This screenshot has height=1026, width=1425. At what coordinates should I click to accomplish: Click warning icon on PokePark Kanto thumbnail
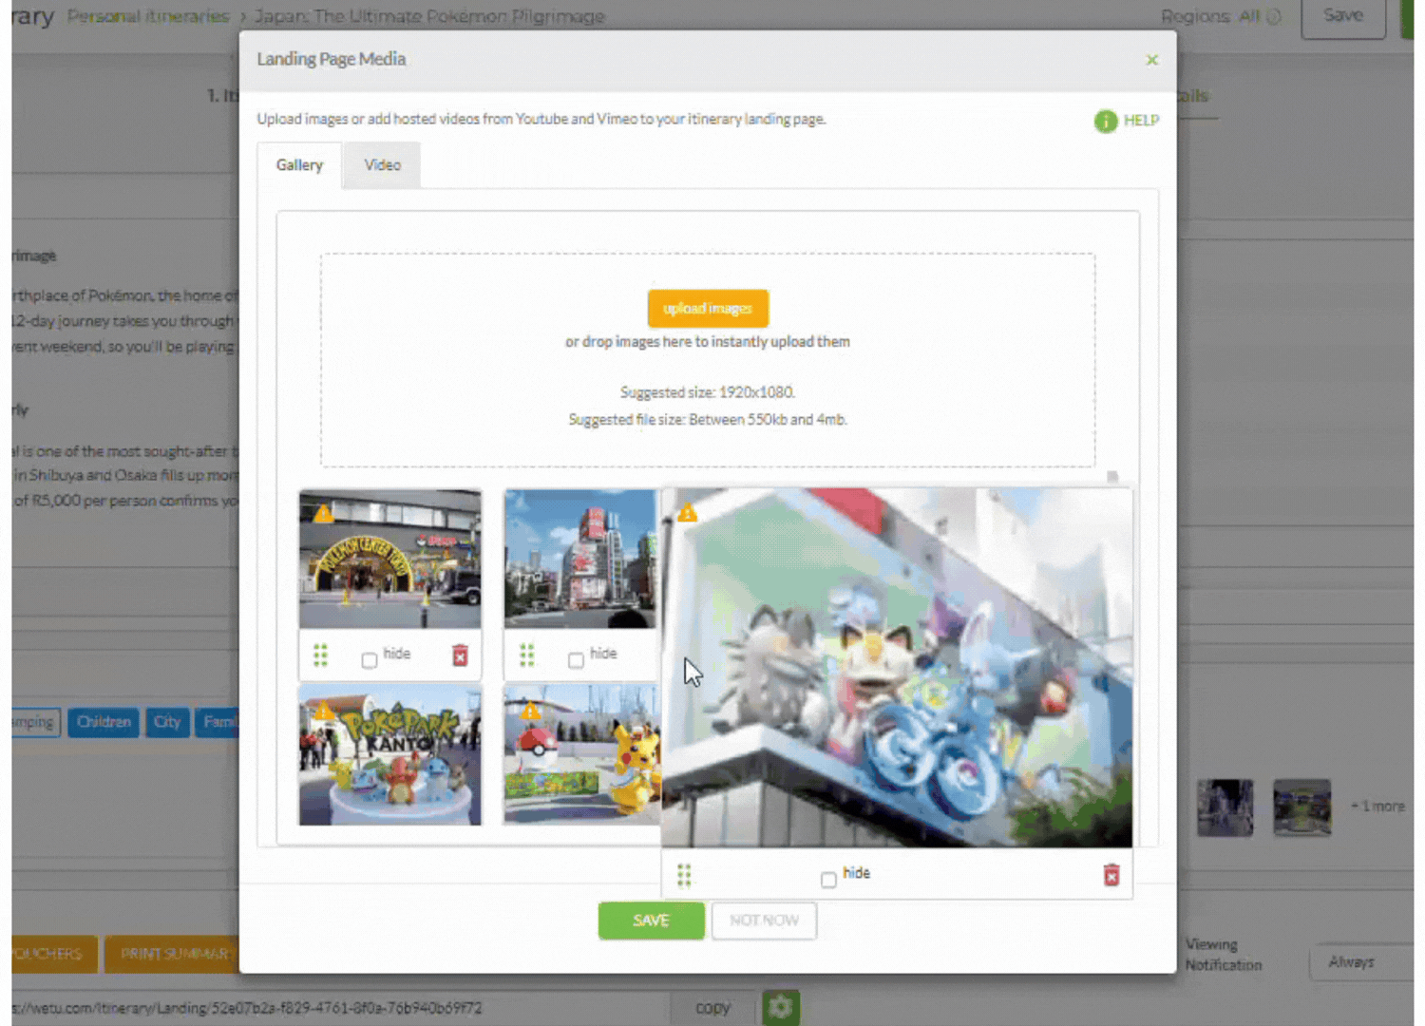pos(324,712)
